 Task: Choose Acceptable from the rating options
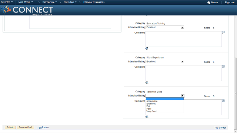(x=152, y=101)
